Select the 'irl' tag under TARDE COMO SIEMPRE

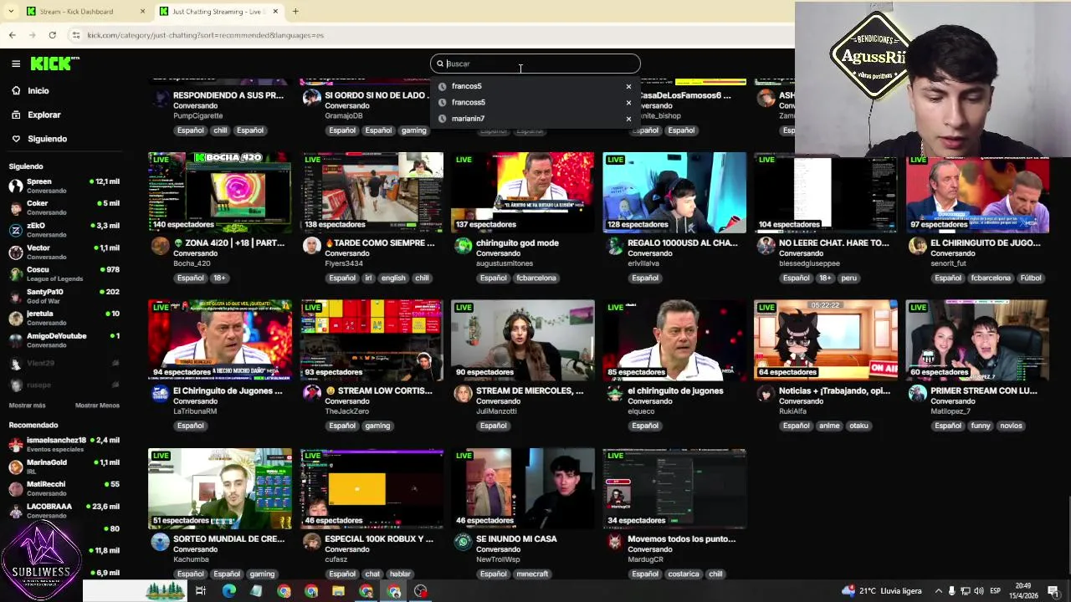pos(369,278)
